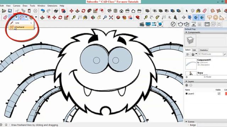Click the 3D Warehouse search magnifier button
Viewport: 227px width, 127px height.
(225, 54)
